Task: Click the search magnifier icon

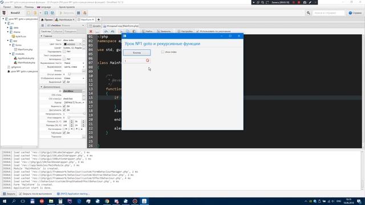Action: pyautogui.click(x=308, y=13)
